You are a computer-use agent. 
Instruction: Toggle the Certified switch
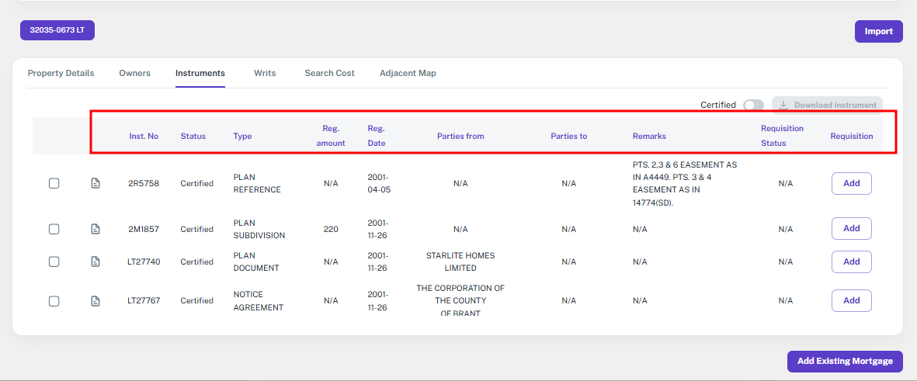coord(752,105)
